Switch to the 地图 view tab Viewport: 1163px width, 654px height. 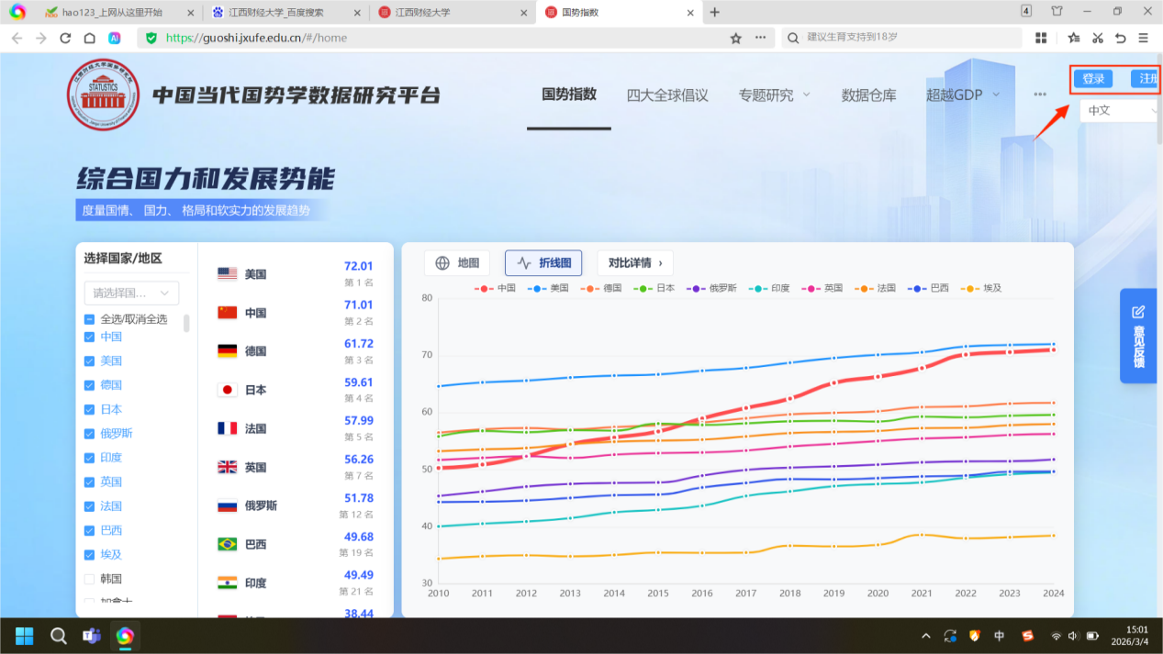457,263
